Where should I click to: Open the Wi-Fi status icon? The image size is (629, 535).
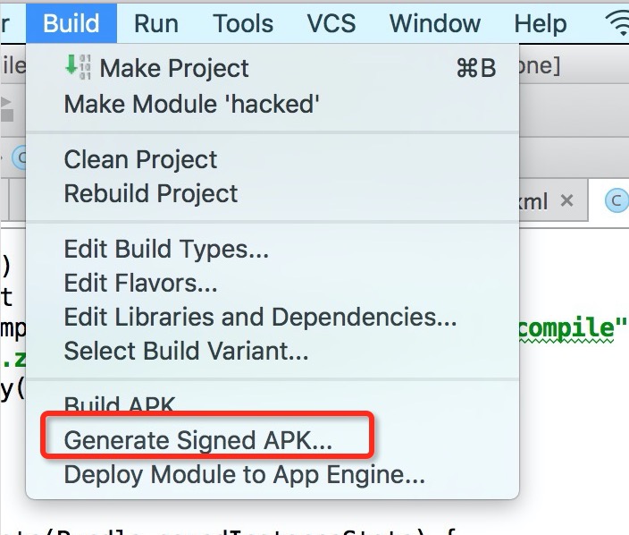pyautogui.click(x=617, y=24)
